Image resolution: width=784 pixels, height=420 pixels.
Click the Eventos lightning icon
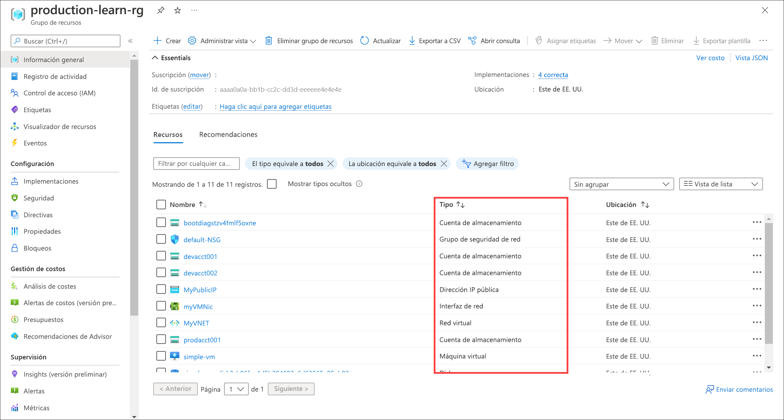tap(15, 143)
